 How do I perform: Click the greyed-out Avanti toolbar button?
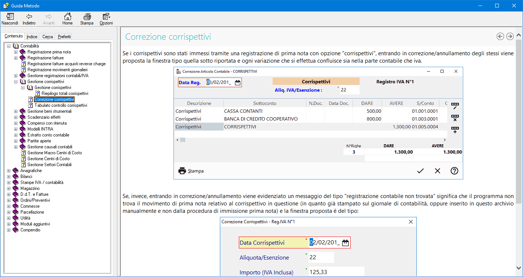click(x=49, y=19)
